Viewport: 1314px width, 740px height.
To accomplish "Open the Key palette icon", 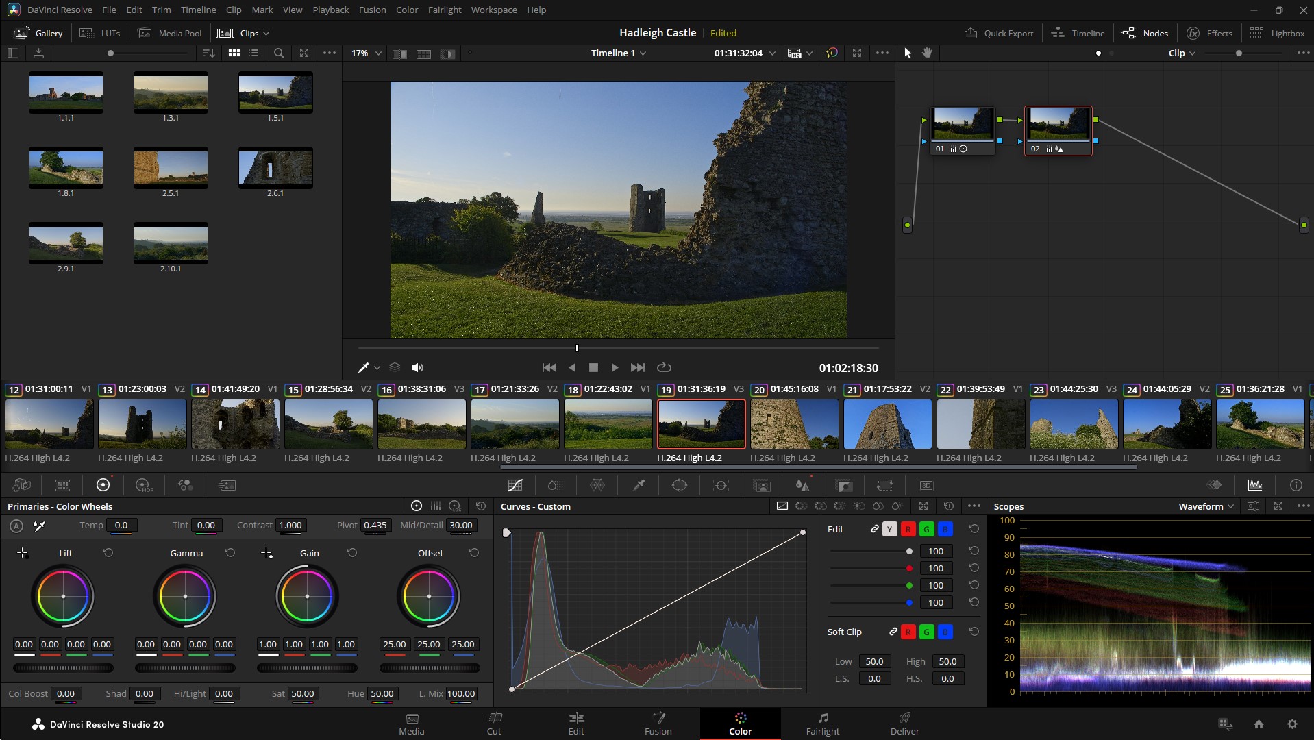I will 844,485.
